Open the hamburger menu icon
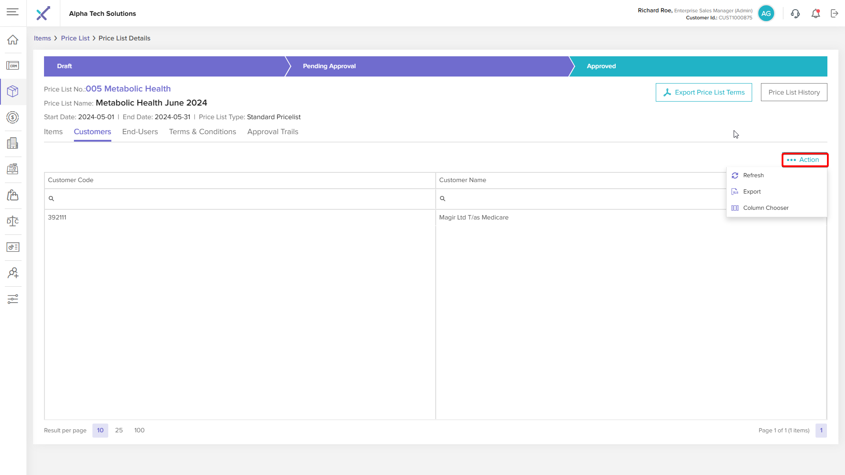Screen dimensions: 845x475 click(13, 12)
